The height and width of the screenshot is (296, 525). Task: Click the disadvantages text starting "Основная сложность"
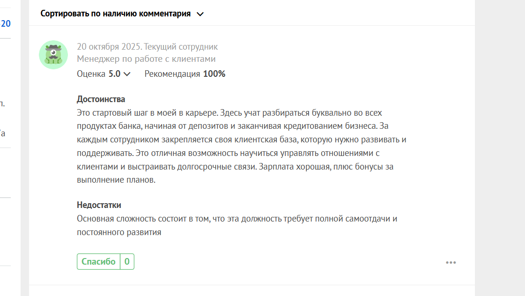click(x=237, y=219)
